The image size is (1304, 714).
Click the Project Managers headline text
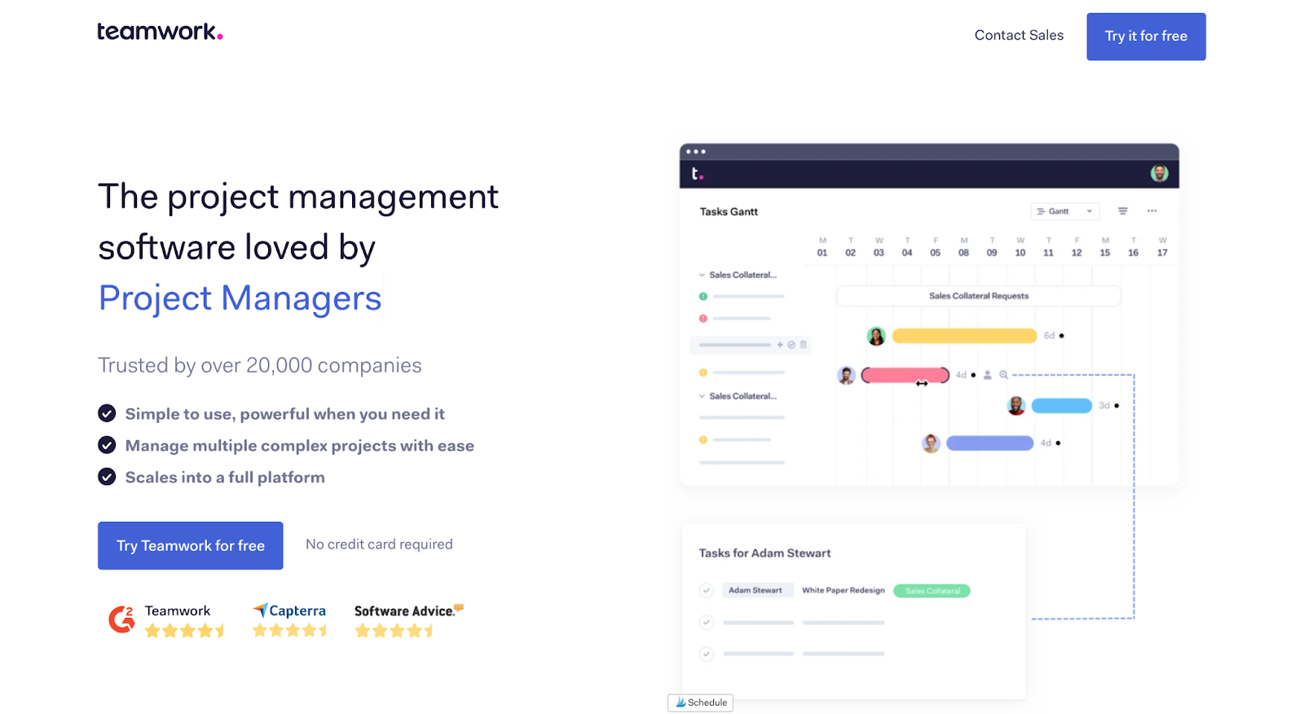pos(240,298)
